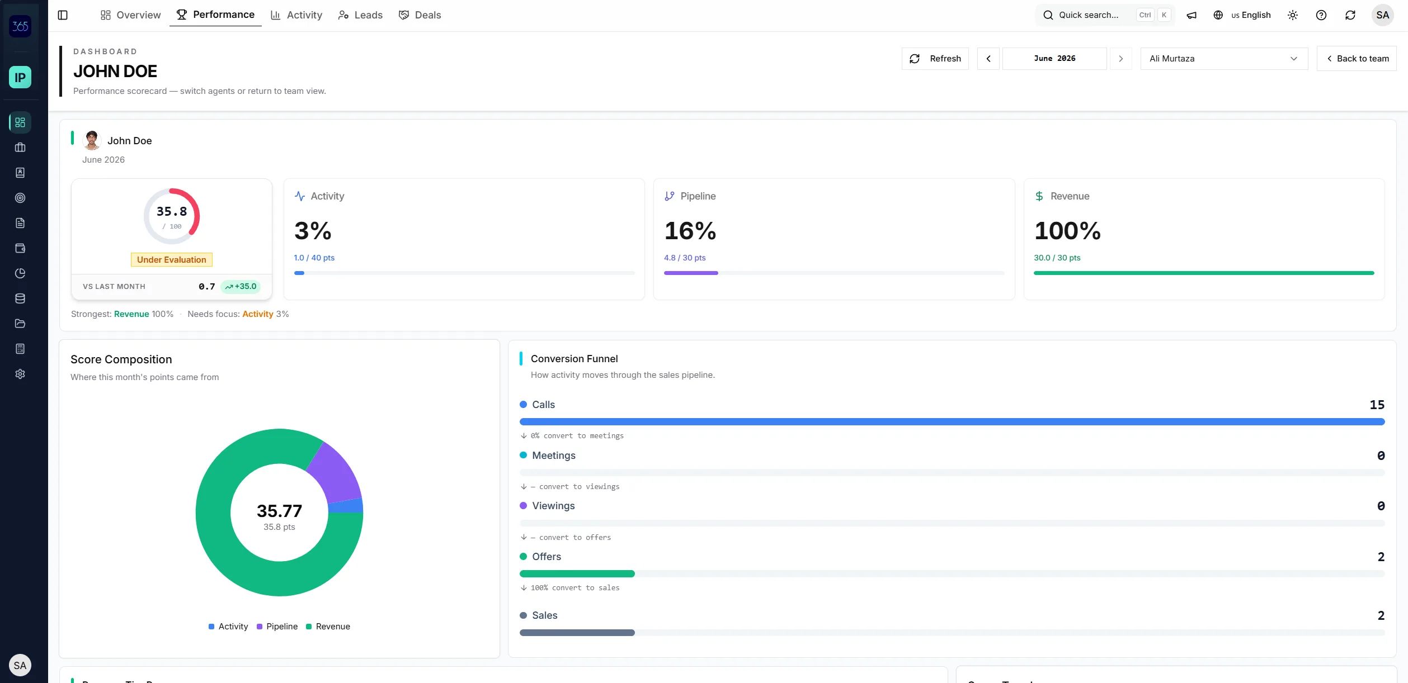
Task: Open the announcements megaphone icon
Action: [x=1192, y=15]
